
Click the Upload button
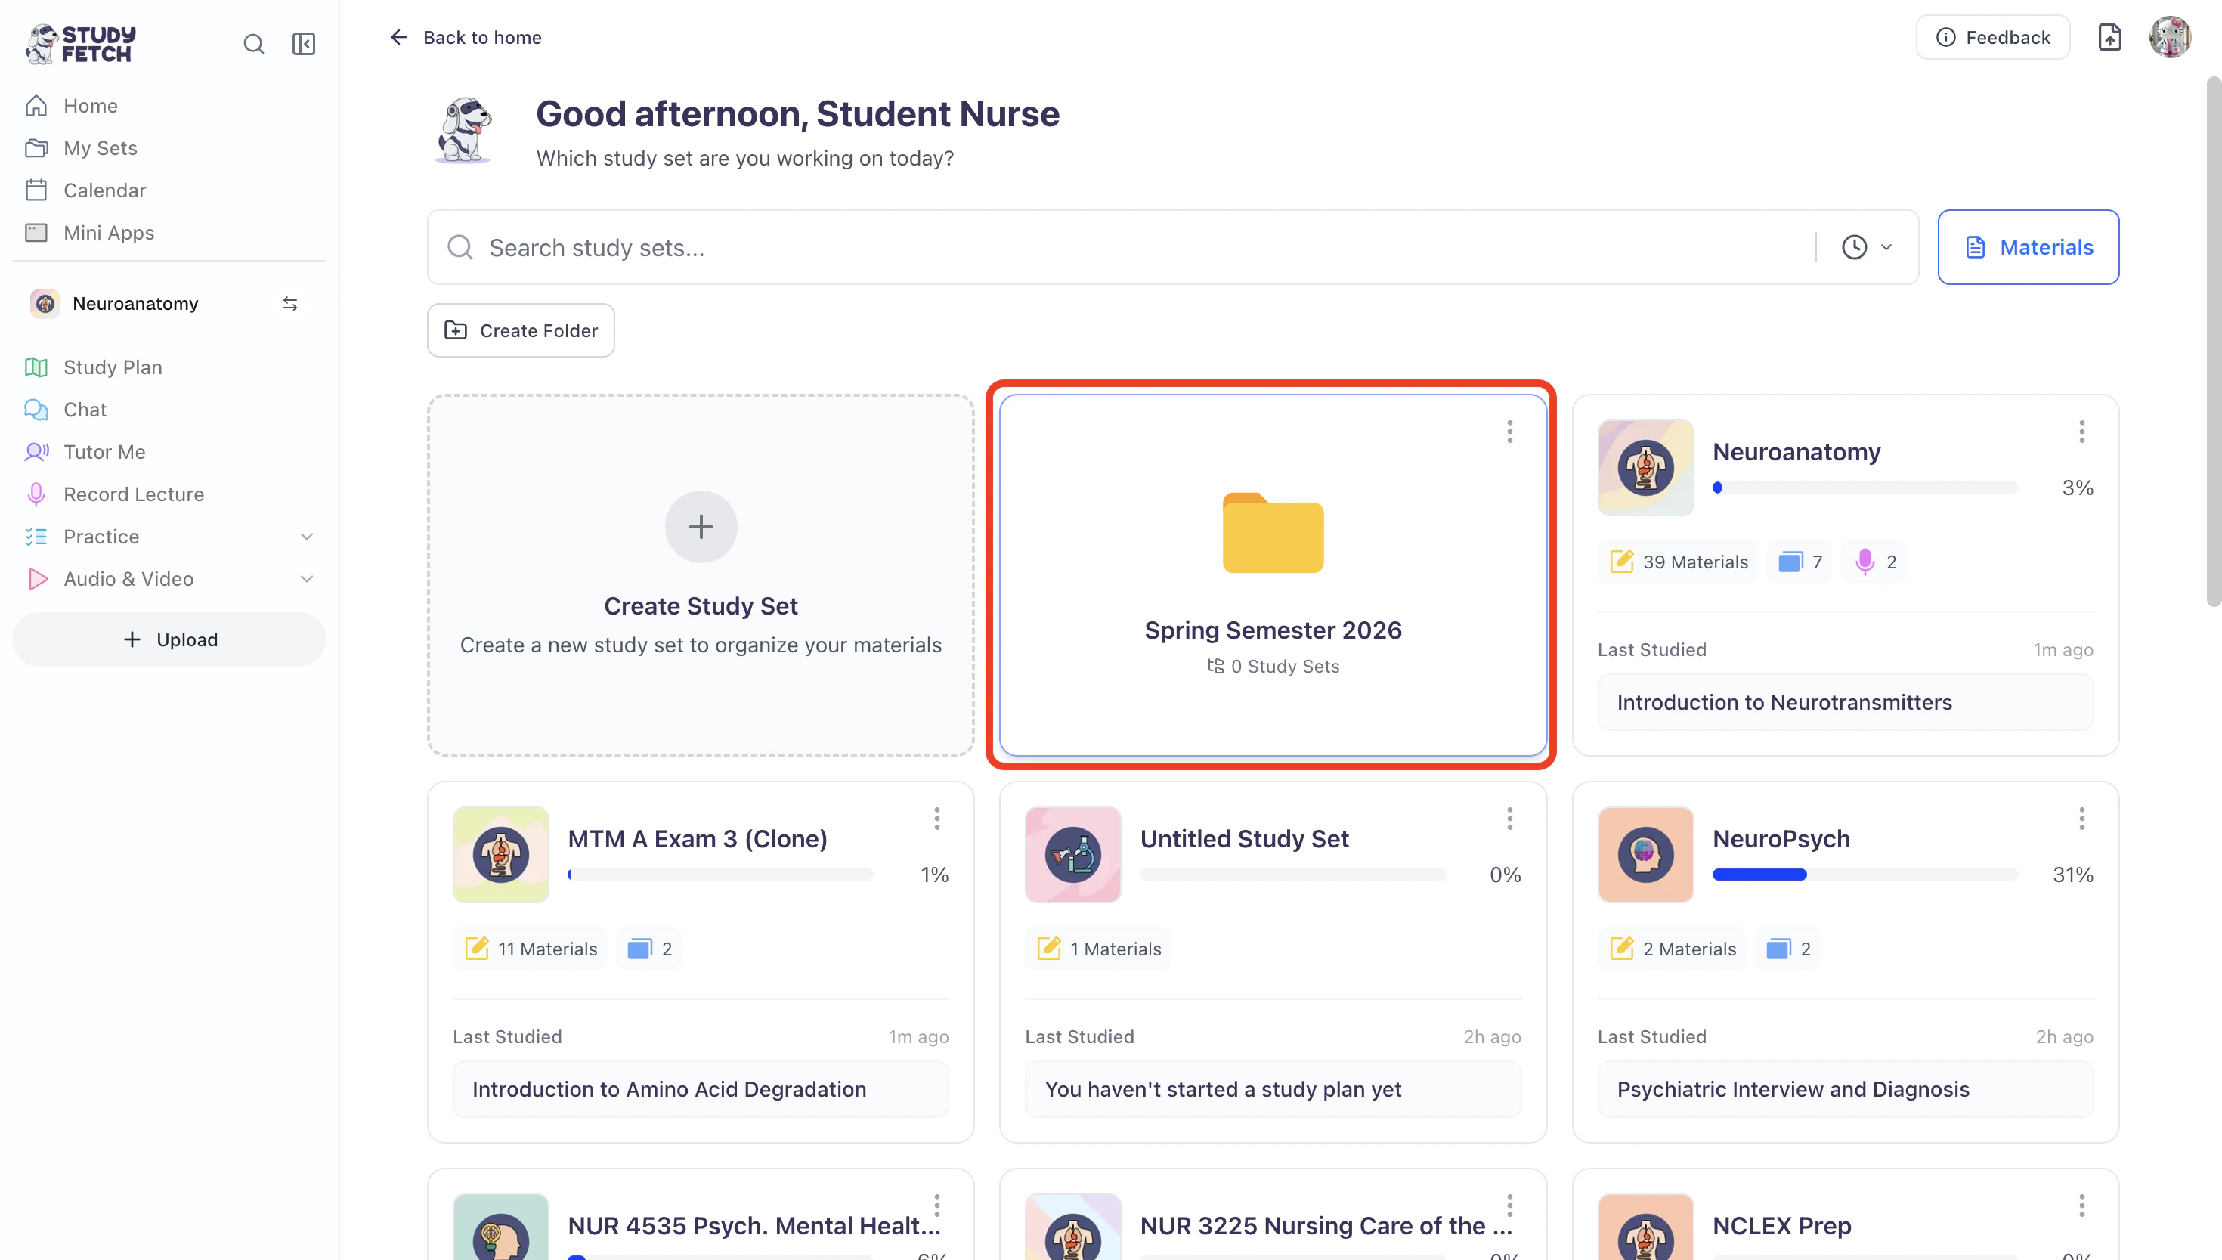tap(169, 639)
